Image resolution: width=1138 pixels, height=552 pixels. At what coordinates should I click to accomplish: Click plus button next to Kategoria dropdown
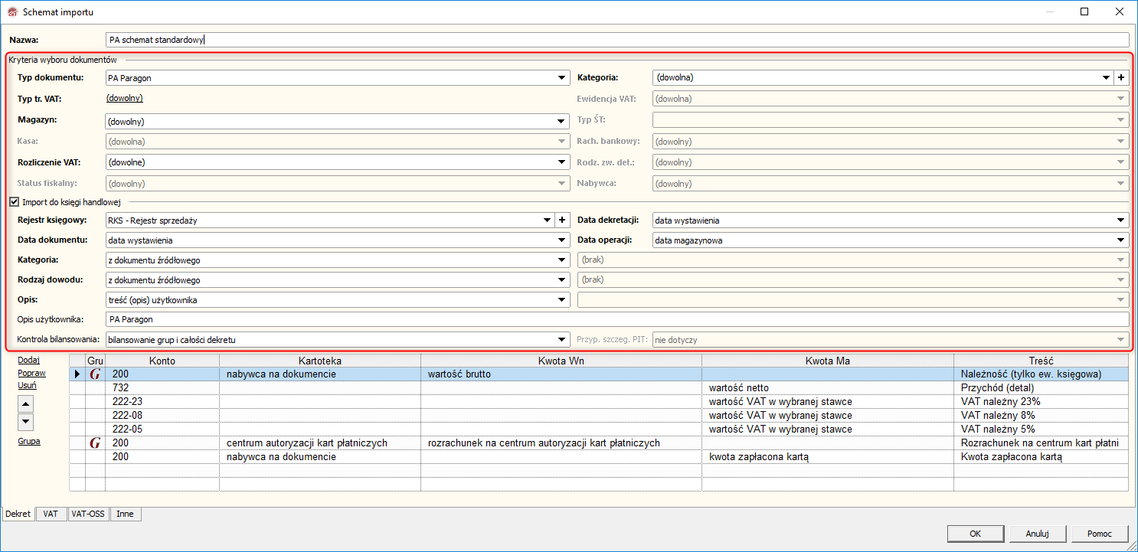[x=1121, y=77]
